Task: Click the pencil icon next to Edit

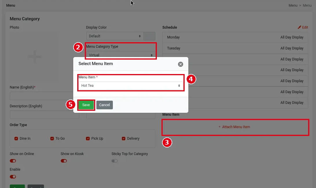Action: pyautogui.click(x=300, y=27)
